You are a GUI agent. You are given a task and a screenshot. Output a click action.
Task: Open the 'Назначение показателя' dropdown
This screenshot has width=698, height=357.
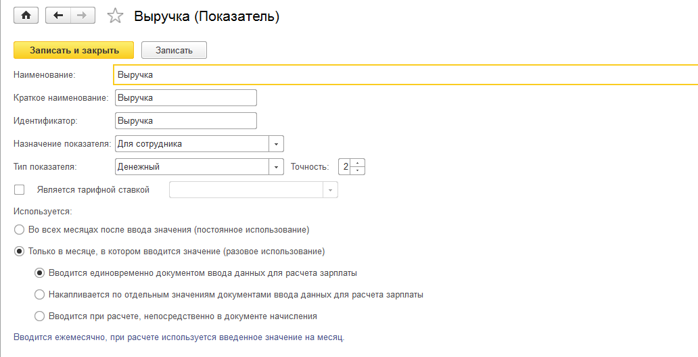pos(276,143)
